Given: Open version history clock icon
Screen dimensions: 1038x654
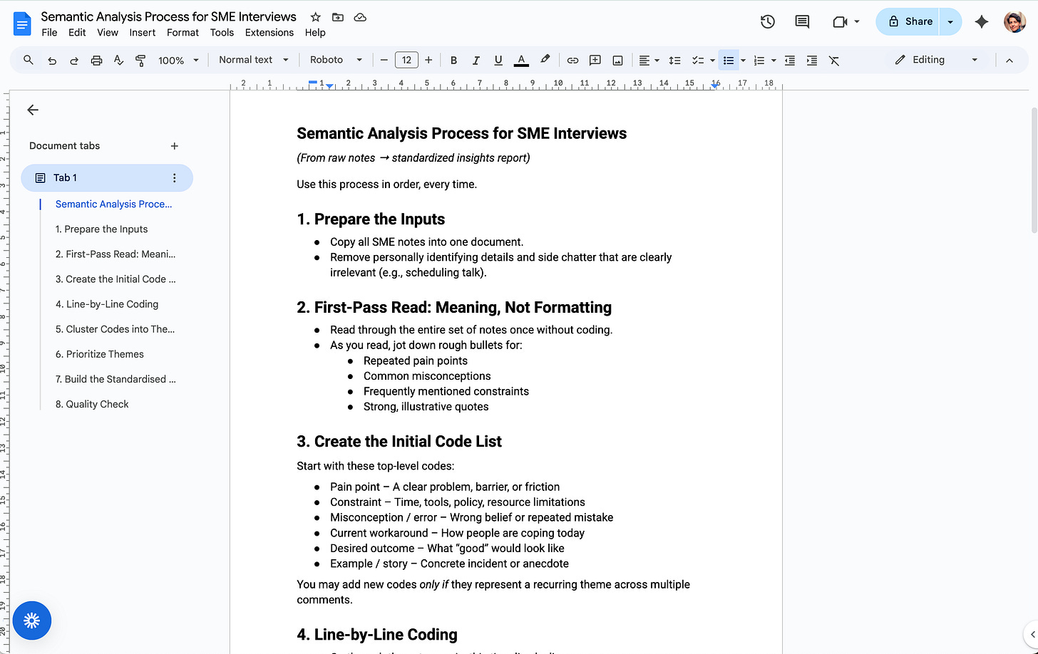Looking at the screenshot, I should coord(768,22).
